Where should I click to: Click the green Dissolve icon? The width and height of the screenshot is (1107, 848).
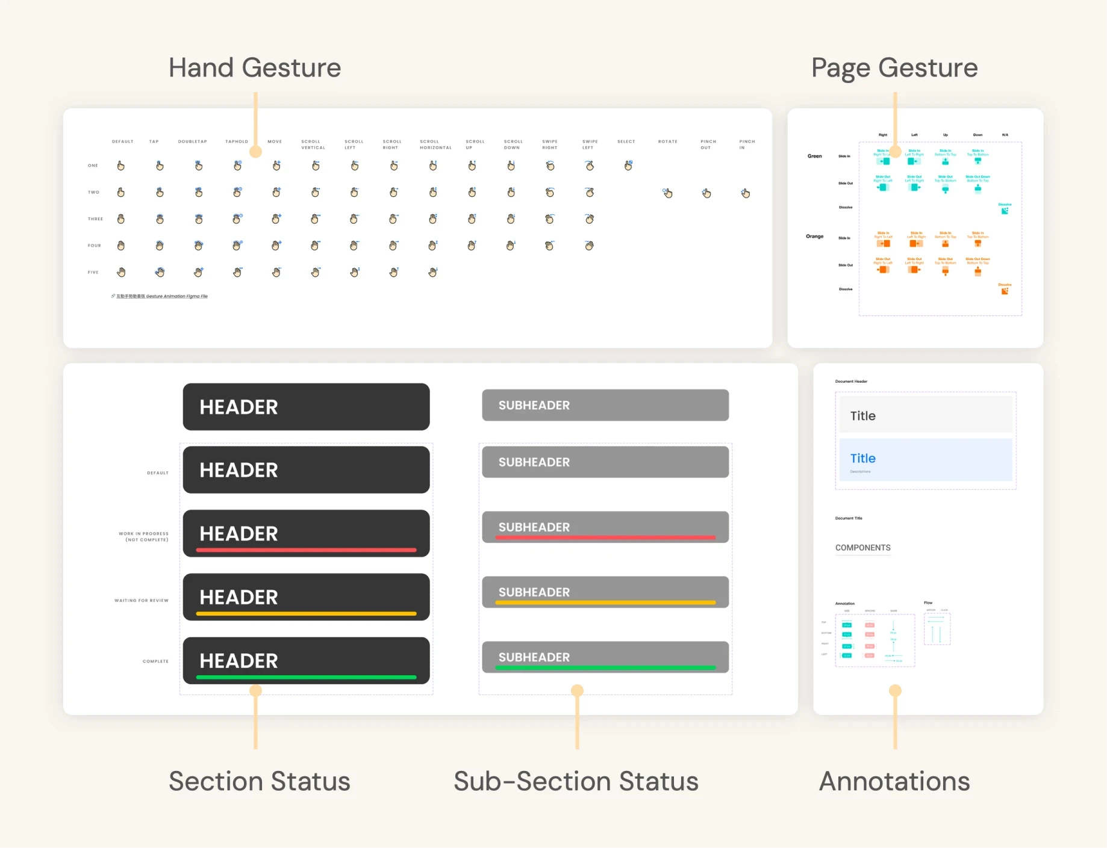coord(1005,211)
